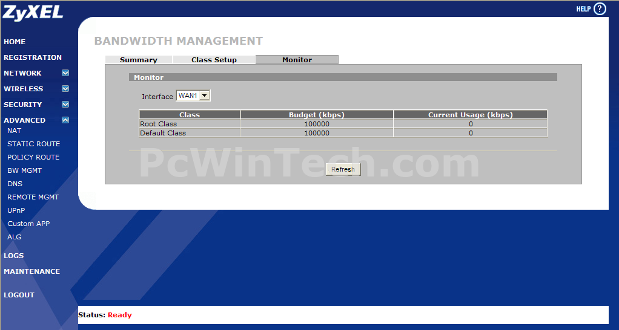Screen dimensions: 619x330
Task: Open the UPnP settings page
Action: pos(16,210)
